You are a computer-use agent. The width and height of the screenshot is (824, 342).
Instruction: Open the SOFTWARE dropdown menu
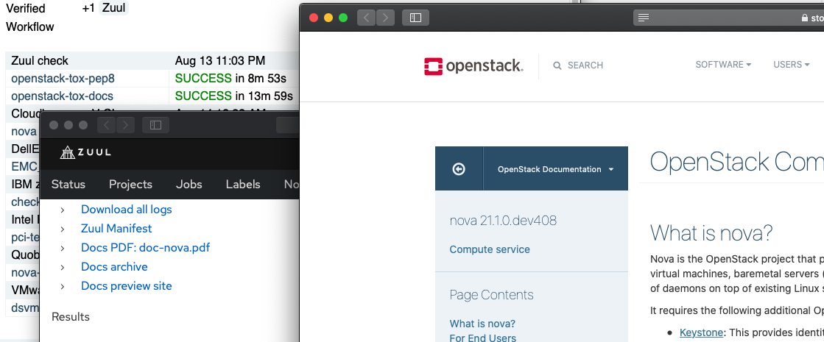(723, 65)
